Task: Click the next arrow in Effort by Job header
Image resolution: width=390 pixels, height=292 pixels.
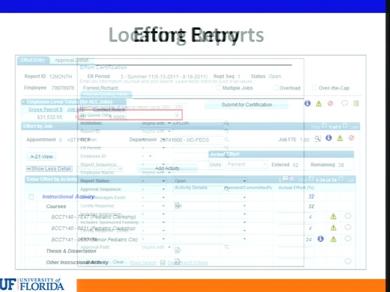Action: pos(345,126)
